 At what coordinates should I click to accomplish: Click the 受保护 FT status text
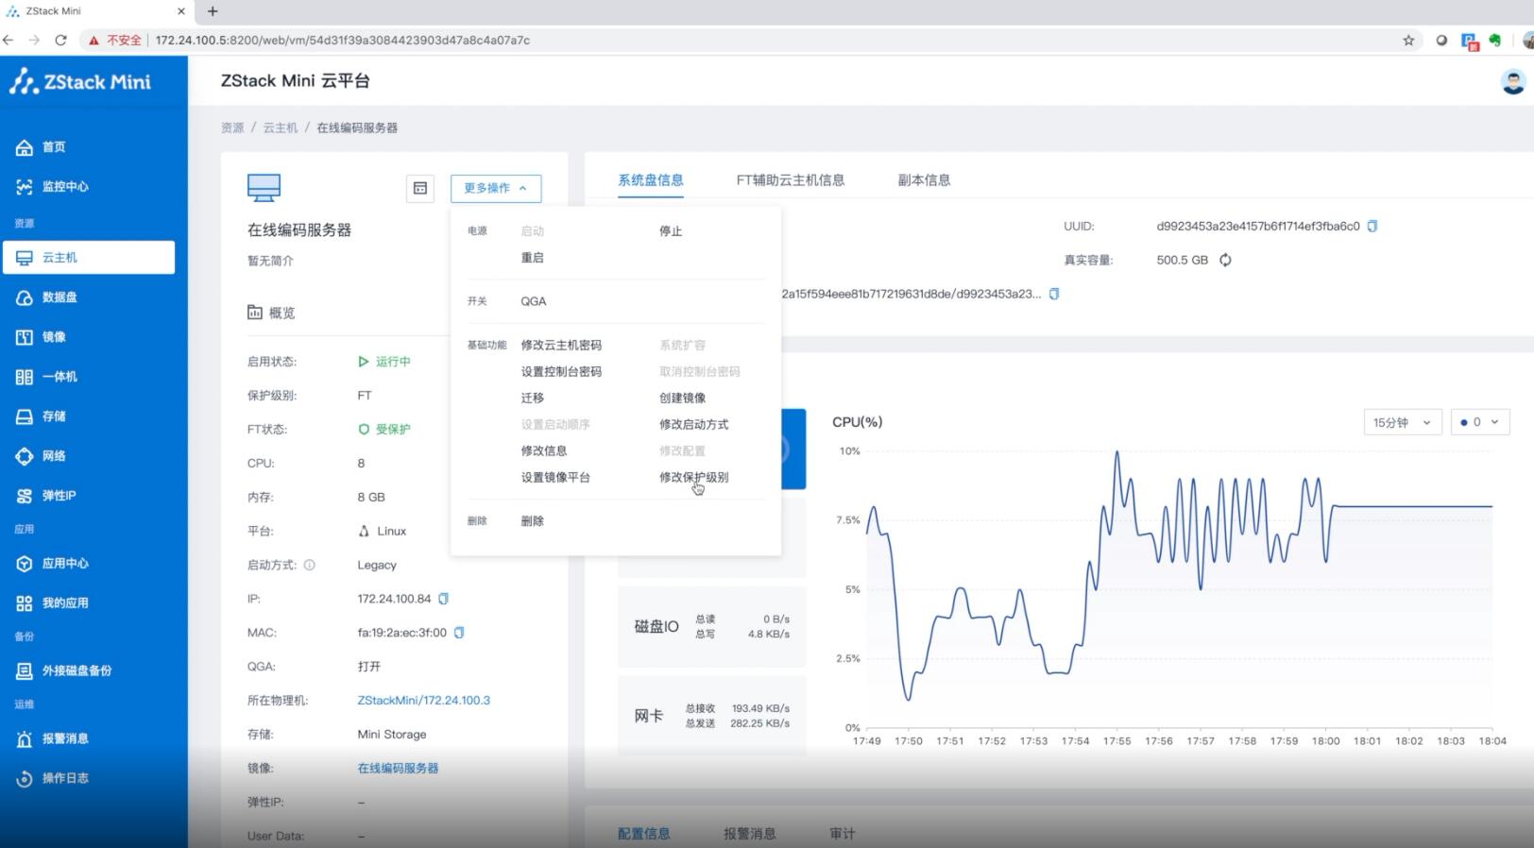click(x=393, y=430)
